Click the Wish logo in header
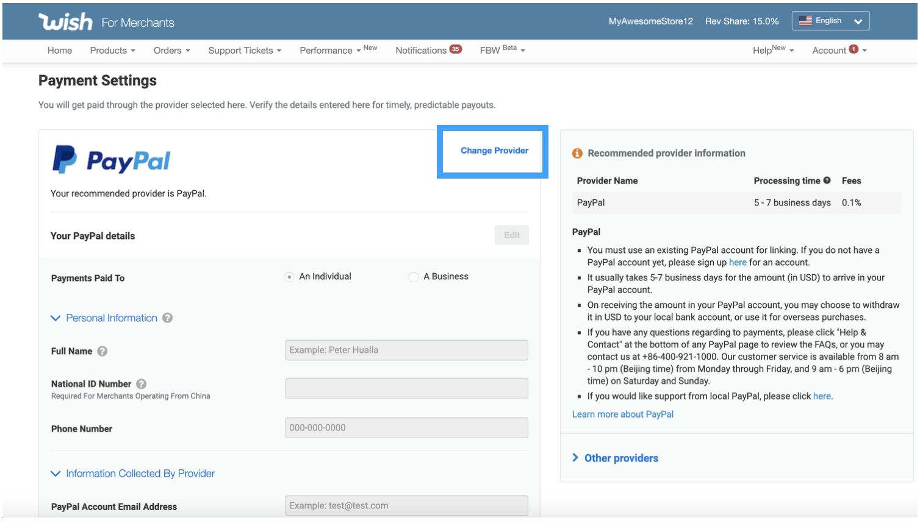Image resolution: width=920 pixels, height=523 pixels. 65,22
